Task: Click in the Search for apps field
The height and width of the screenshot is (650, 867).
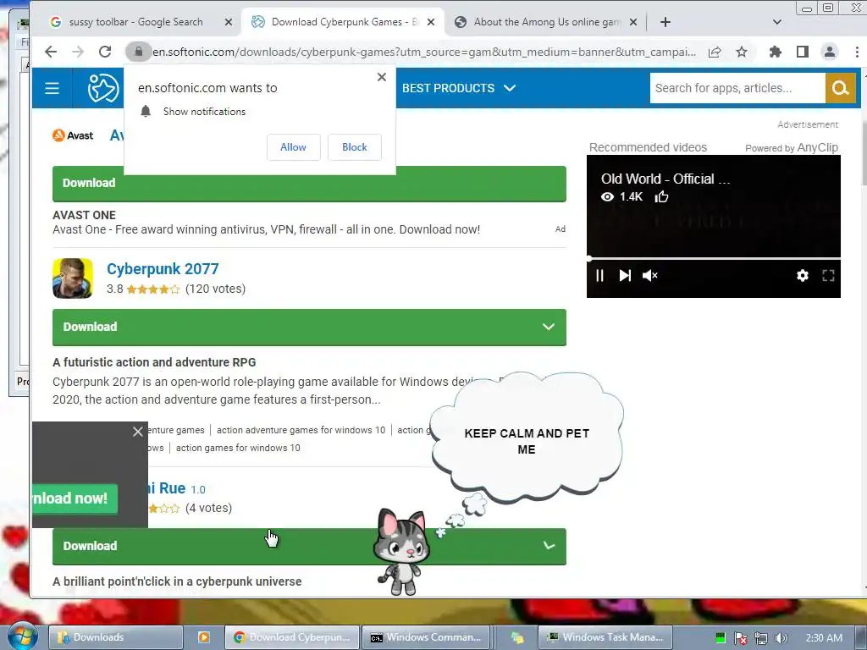Action: (x=737, y=88)
